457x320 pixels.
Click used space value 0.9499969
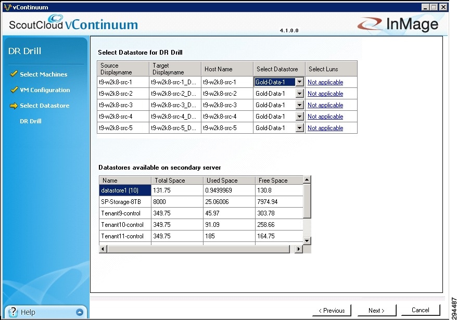(229, 190)
